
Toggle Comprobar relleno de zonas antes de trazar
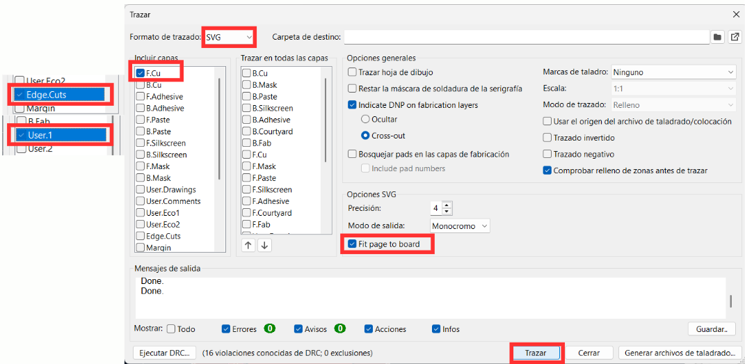coord(547,170)
